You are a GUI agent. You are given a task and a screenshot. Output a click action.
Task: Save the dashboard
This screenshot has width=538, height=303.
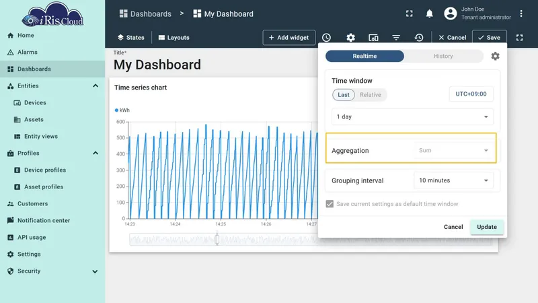click(490, 38)
